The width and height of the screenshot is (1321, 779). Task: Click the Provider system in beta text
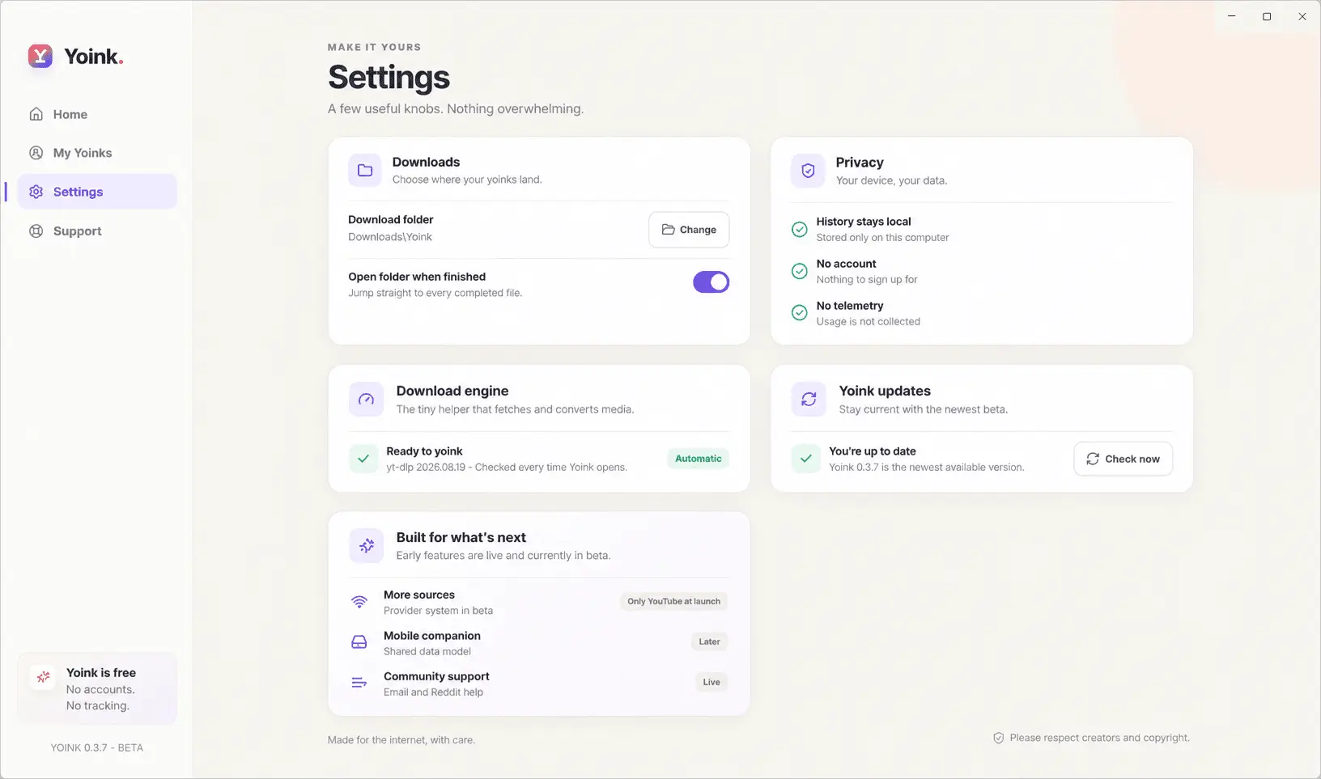click(x=438, y=611)
